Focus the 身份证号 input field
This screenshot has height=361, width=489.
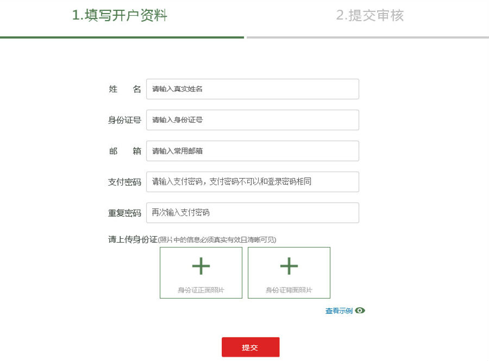point(253,120)
